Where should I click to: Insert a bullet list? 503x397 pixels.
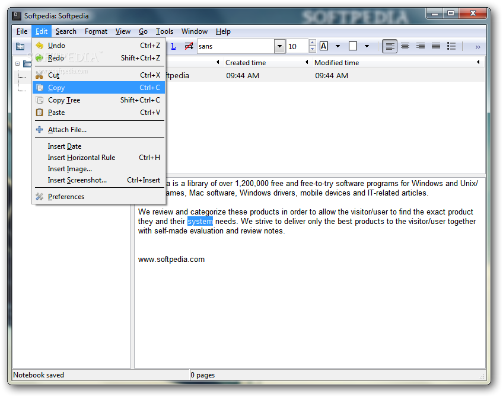[451, 46]
